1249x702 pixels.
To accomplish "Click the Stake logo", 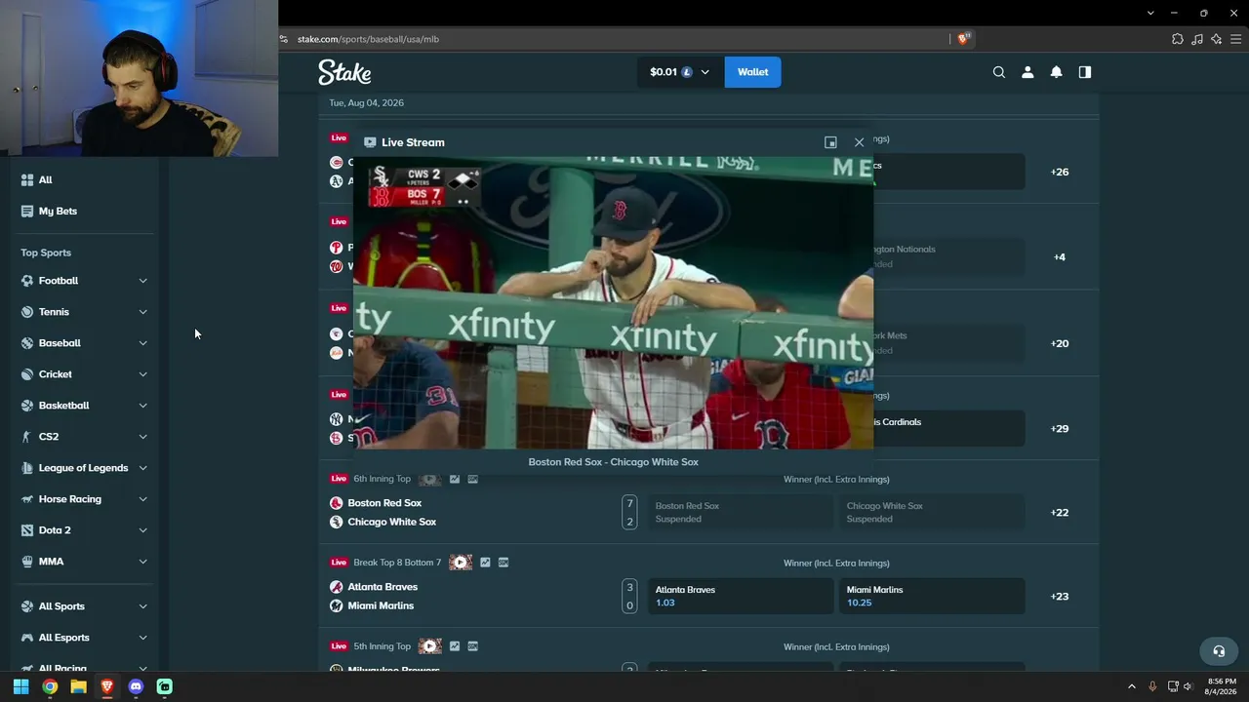I will (344, 72).
